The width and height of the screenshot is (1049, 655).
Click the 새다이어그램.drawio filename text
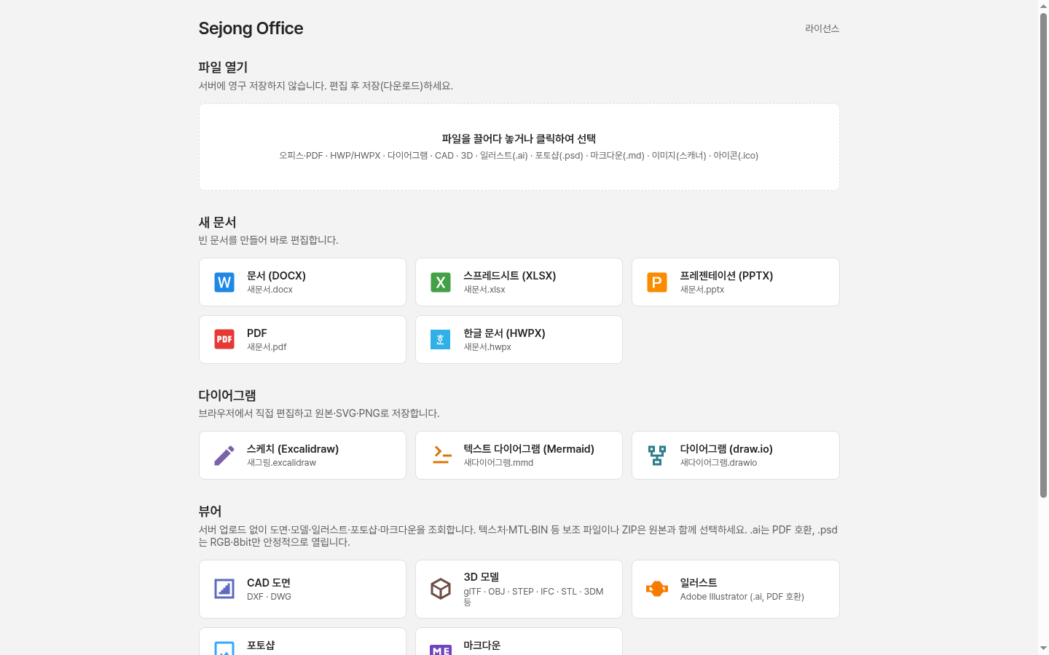tap(718, 463)
